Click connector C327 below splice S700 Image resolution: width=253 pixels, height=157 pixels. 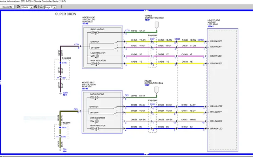coord(64,78)
